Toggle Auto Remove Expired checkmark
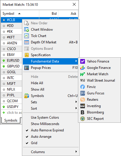 (27, 130)
